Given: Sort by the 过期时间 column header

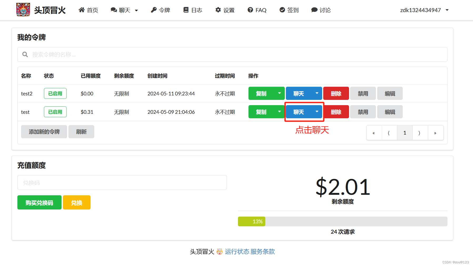Looking at the screenshot, I should pyautogui.click(x=225, y=76).
